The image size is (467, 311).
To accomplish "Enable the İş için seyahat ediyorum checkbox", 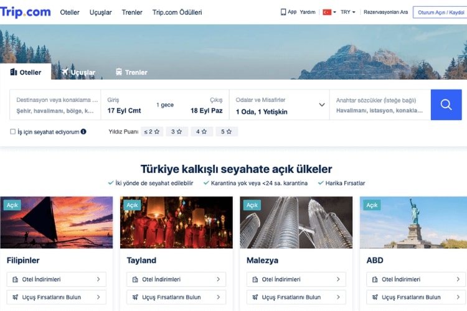I will coord(13,131).
